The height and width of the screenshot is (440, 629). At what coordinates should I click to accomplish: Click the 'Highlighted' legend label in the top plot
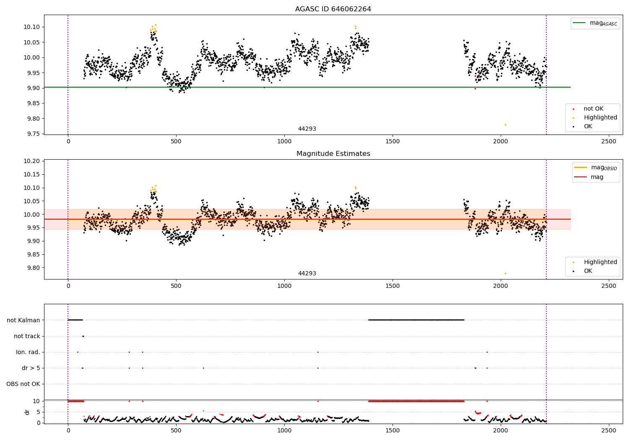pos(600,117)
